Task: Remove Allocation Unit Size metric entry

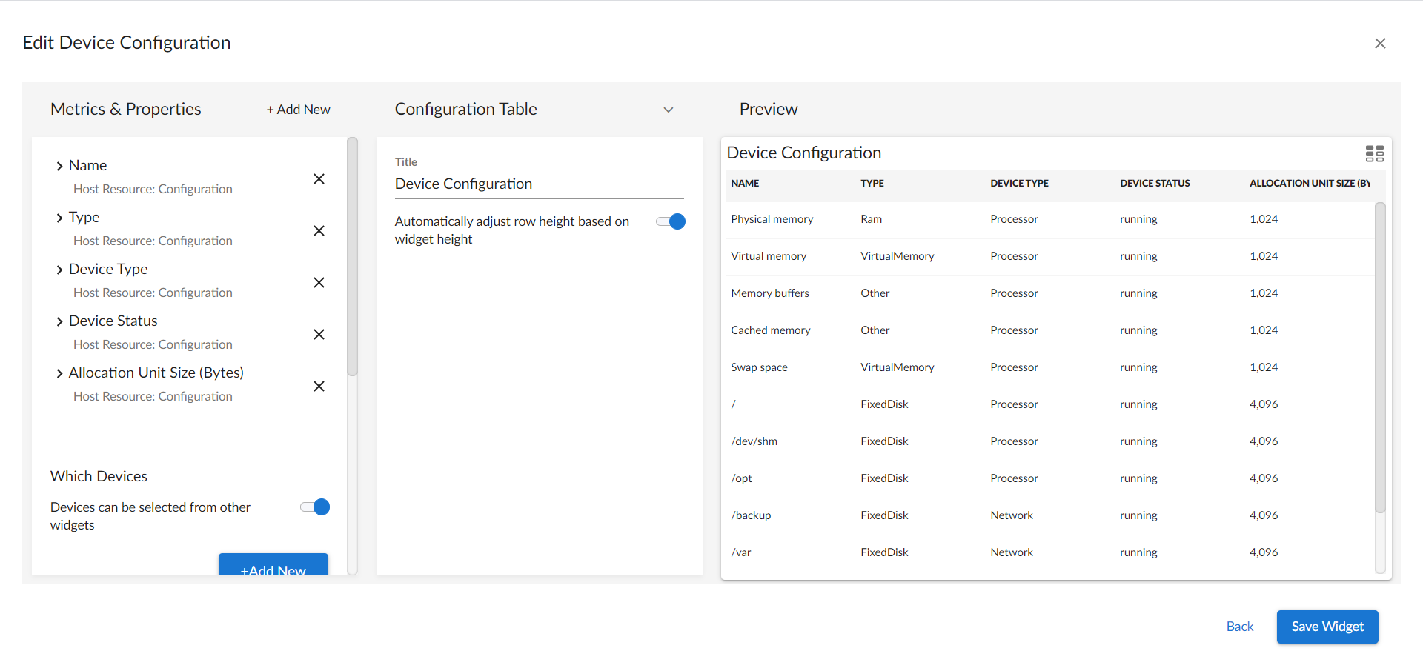Action: point(319,387)
